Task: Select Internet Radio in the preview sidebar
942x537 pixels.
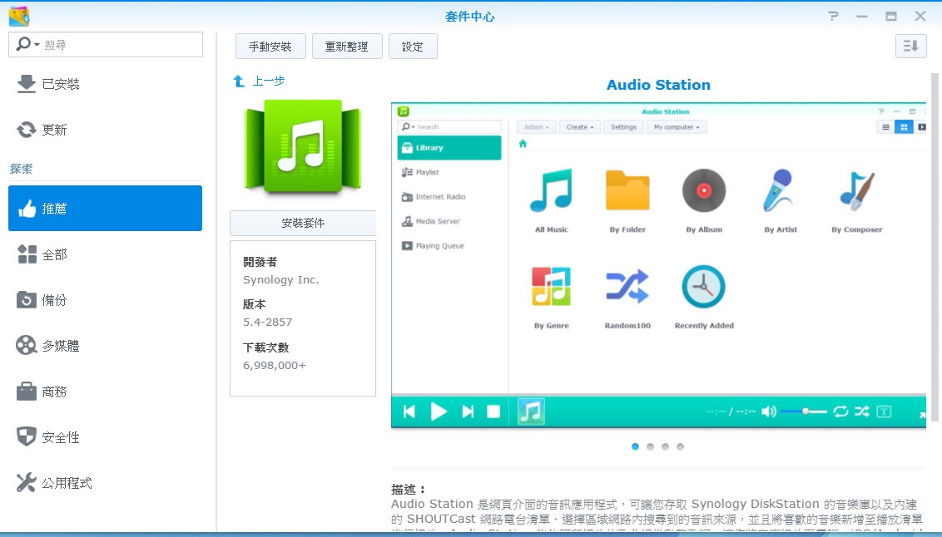Action: tap(449, 197)
